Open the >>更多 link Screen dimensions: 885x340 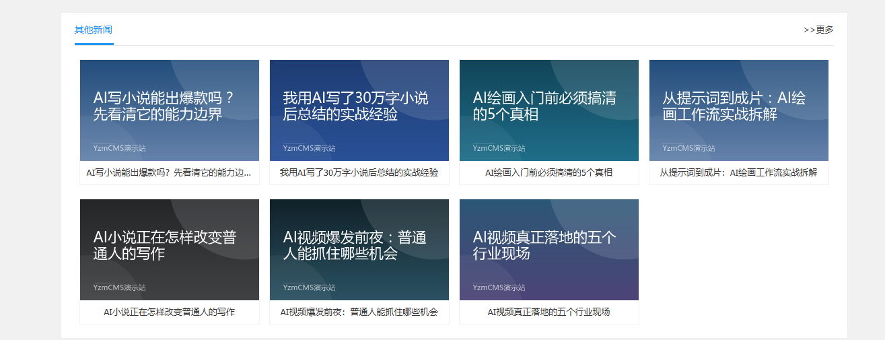tap(818, 30)
